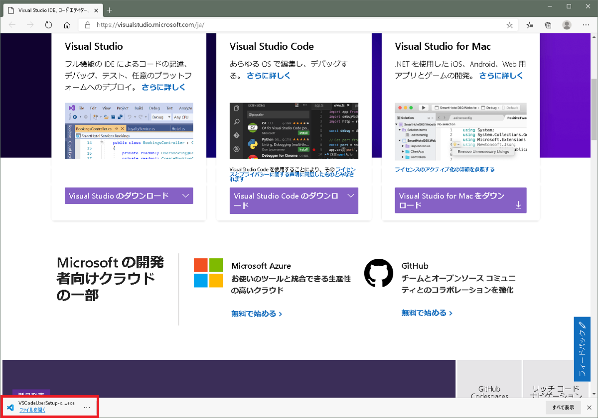The image size is (598, 418).
Task: Open Edge settings via the three-dots menu
Action: tap(586, 24)
